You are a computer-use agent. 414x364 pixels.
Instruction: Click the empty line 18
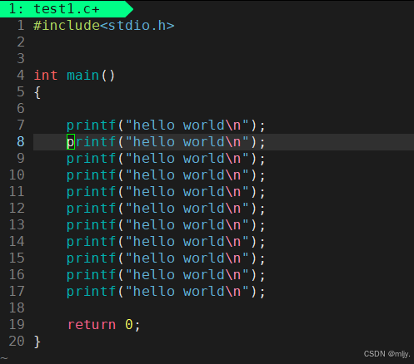223,308
